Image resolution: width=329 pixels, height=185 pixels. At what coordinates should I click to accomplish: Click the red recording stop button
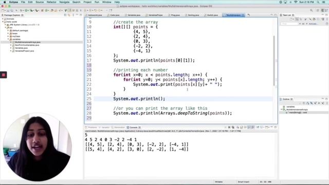4,75
